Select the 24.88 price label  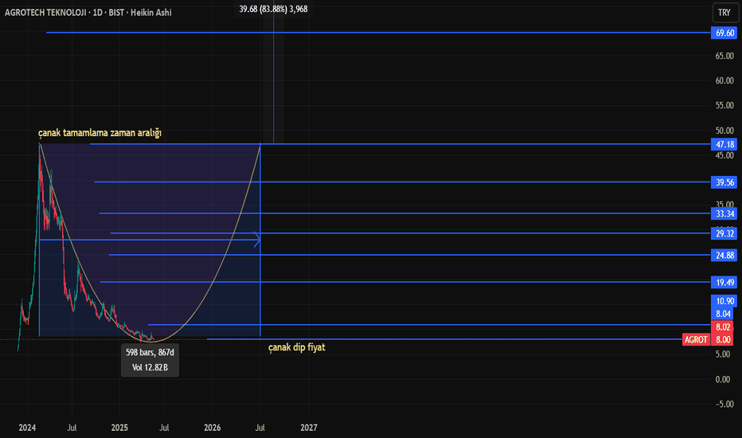click(724, 255)
